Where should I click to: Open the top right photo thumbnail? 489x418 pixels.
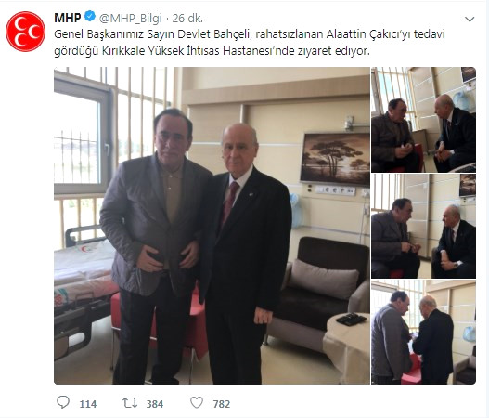pyautogui.click(x=423, y=120)
